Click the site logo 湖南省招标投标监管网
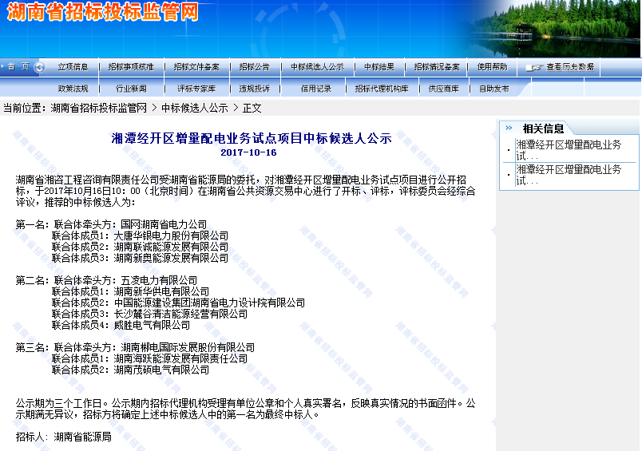The width and height of the screenshot is (642, 451). 102,14
